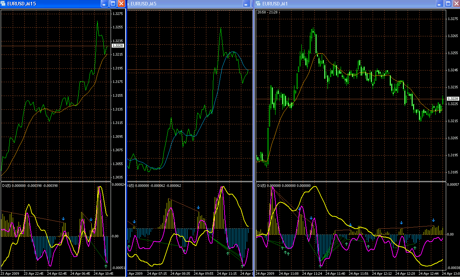Activate the EURUSD,M5 title bar
The height and width of the screenshot is (277, 460).
[189, 4]
